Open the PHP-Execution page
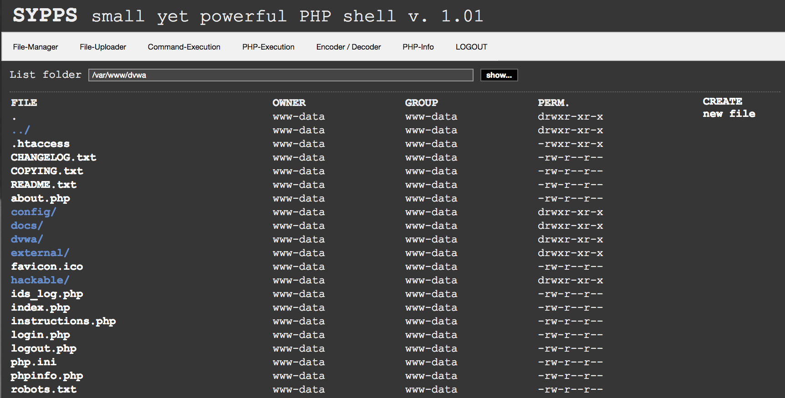785x398 pixels. point(268,47)
